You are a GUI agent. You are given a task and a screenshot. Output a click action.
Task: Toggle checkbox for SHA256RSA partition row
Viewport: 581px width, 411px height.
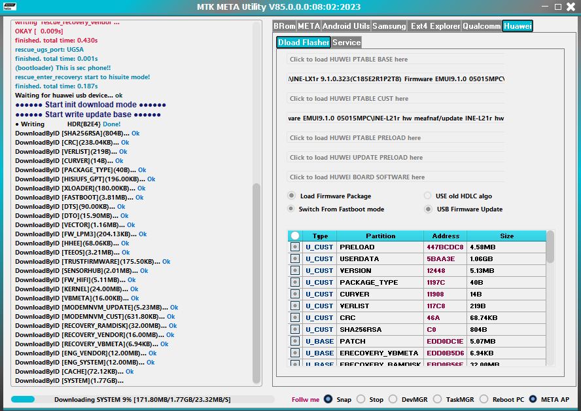295,329
